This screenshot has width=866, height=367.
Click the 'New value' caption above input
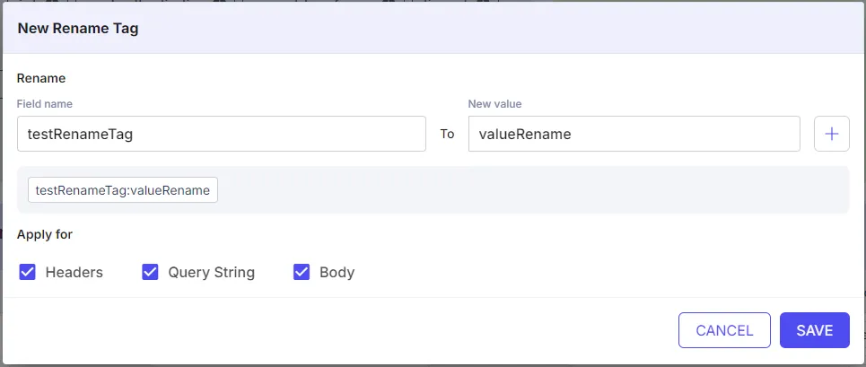[494, 104]
